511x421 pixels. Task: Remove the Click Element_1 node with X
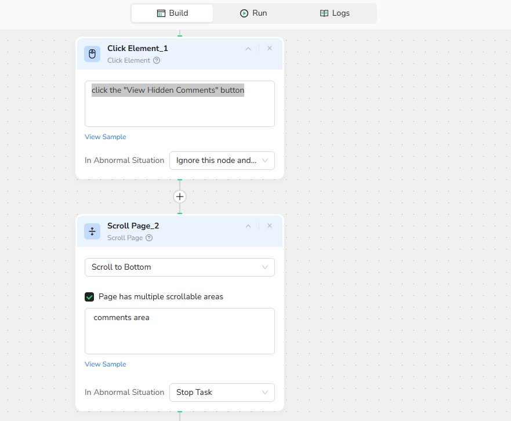pyautogui.click(x=269, y=49)
